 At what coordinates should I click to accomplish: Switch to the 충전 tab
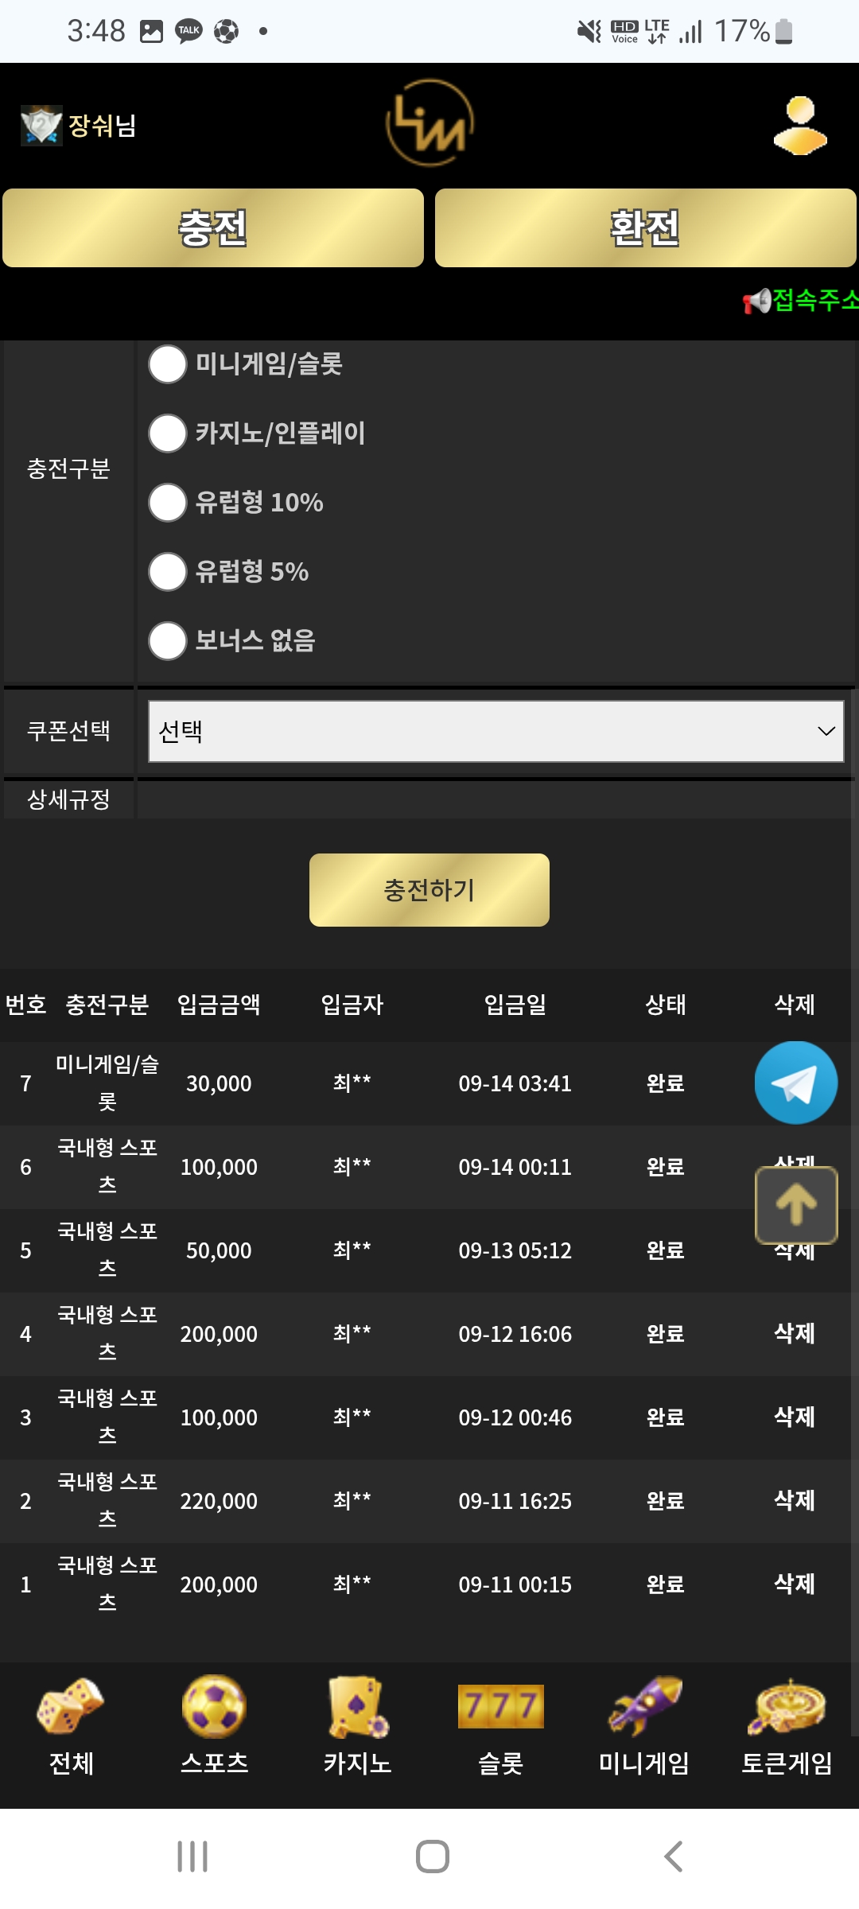213,228
